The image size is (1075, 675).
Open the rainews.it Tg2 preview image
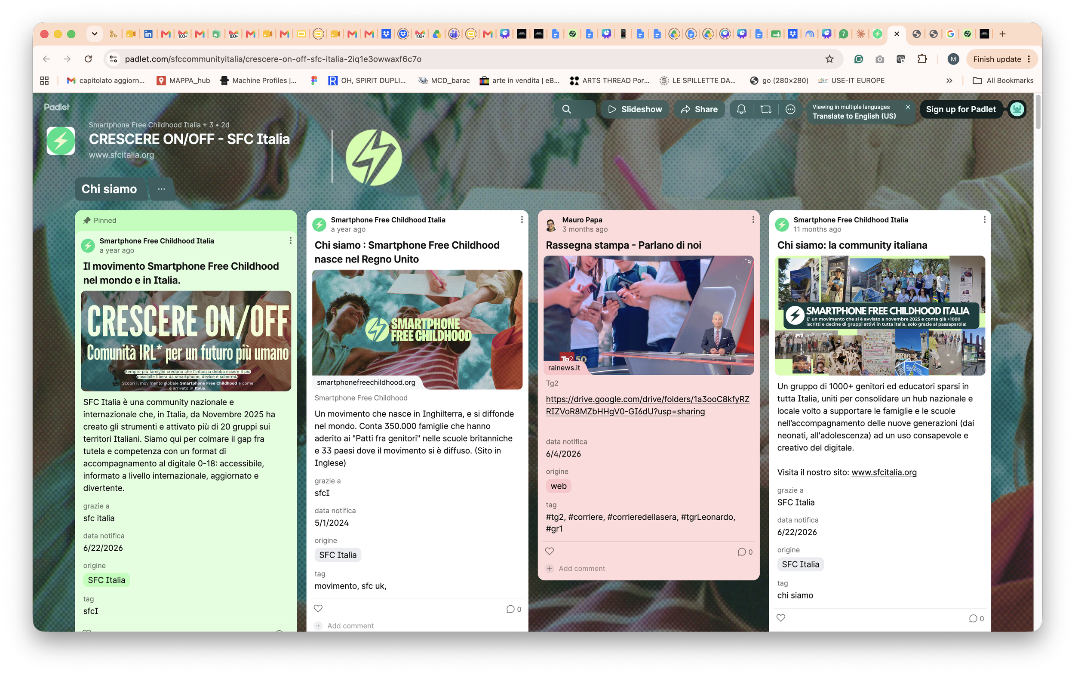[x=648, y=315]
